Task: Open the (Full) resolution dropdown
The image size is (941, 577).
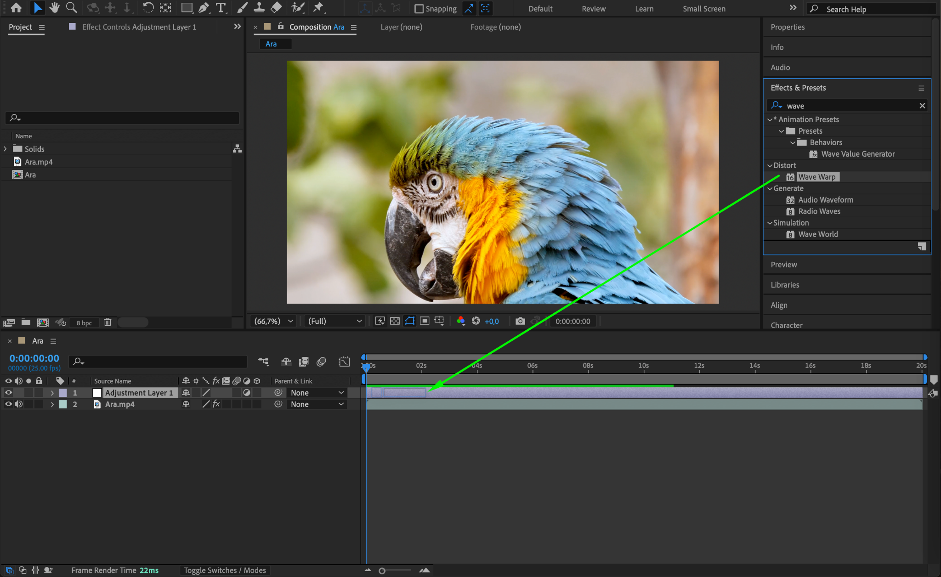Action: (x=334, y=321)
